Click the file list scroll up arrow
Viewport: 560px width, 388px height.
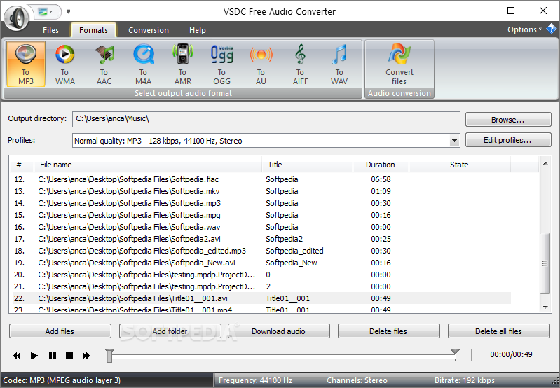pos(545,163)
